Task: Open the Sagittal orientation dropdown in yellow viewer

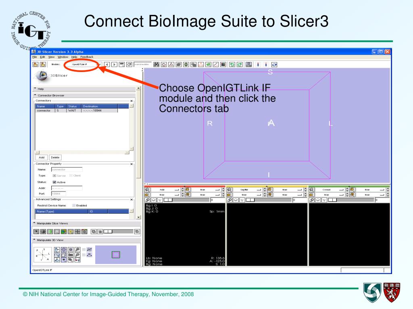Action: (247, 190)
